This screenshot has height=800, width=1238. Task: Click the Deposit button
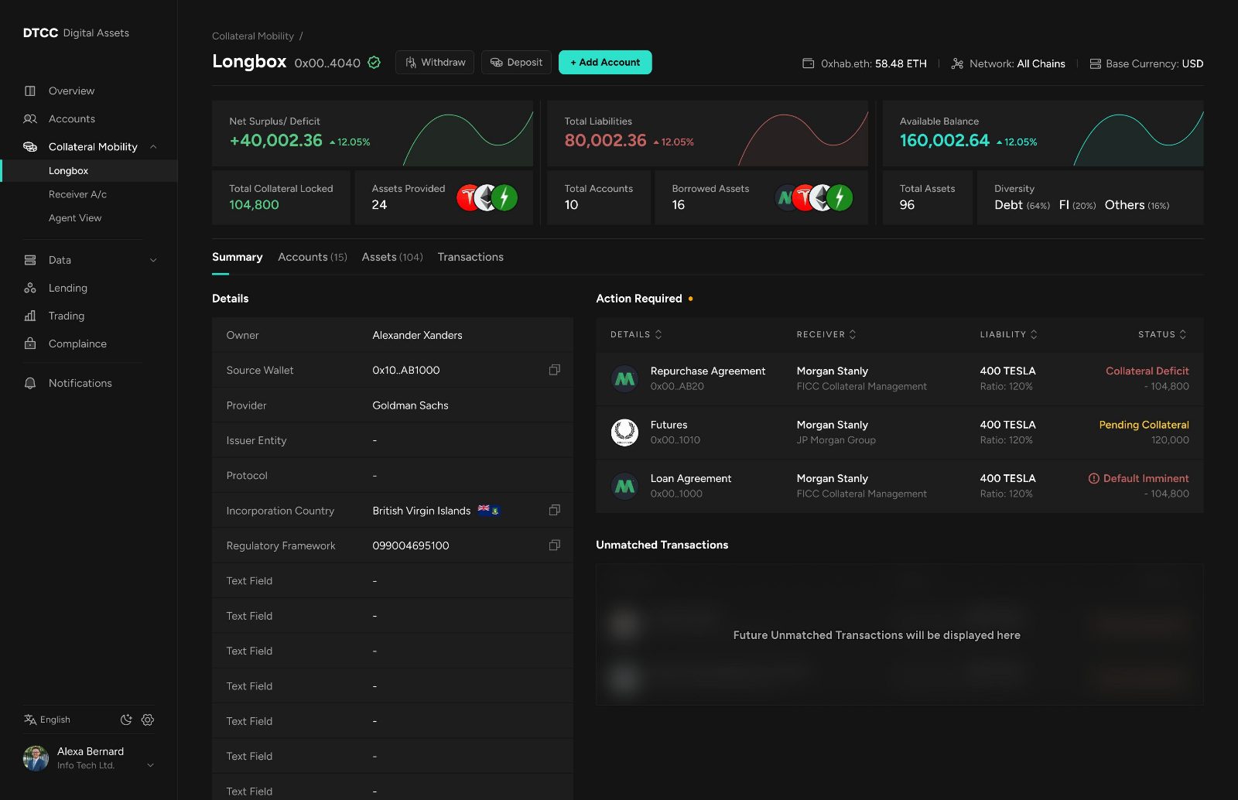pyautogui.click(x=517, y=63)
